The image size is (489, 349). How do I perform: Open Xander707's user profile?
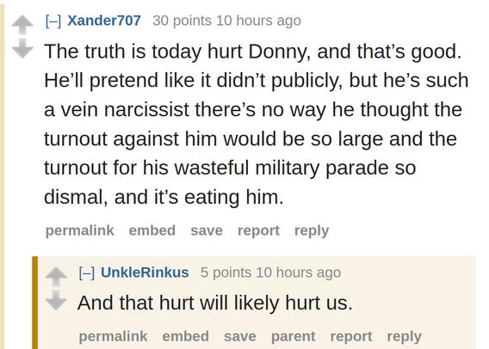point(104,21)
